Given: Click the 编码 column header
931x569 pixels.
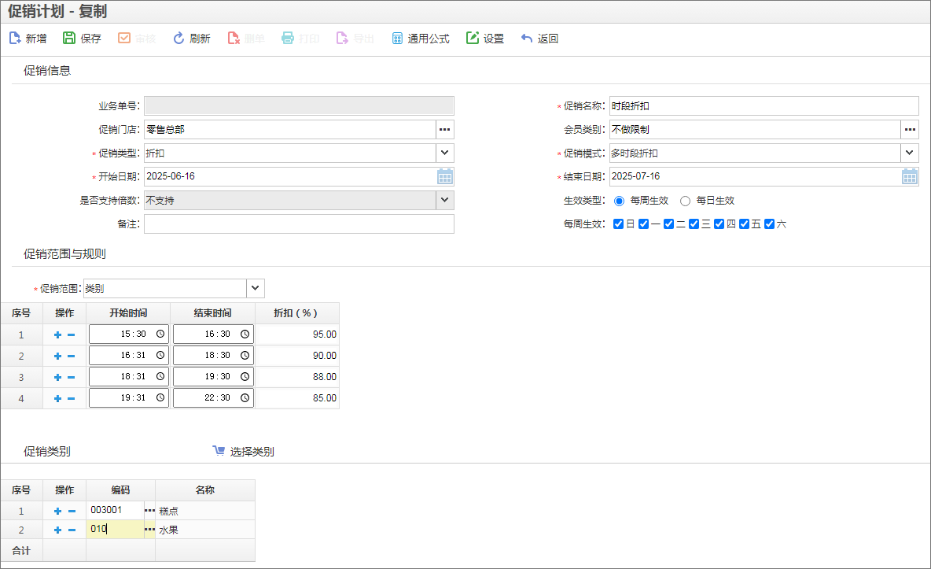Looking at the screenshot, I should [120, 490].
